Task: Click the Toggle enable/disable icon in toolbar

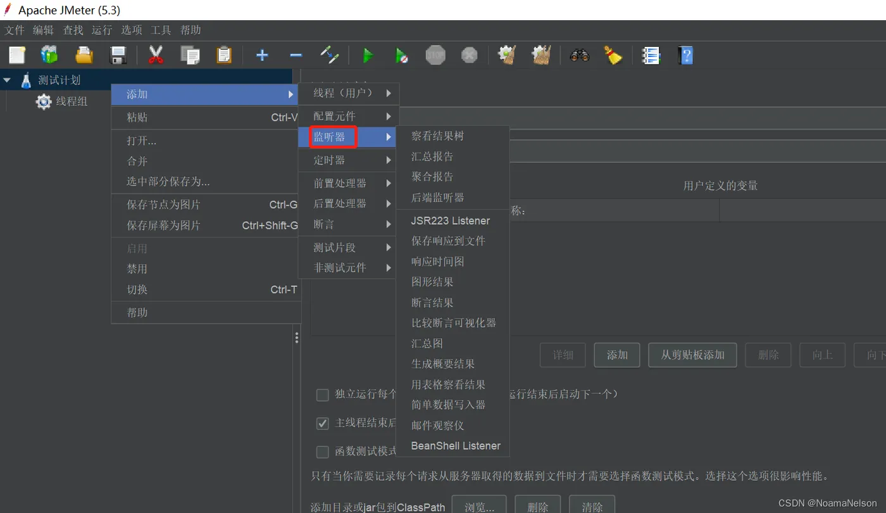Action: (x=330, y=55)
